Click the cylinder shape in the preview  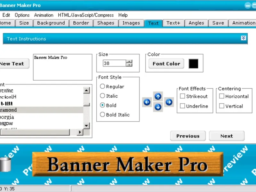[x=5, y=164]
